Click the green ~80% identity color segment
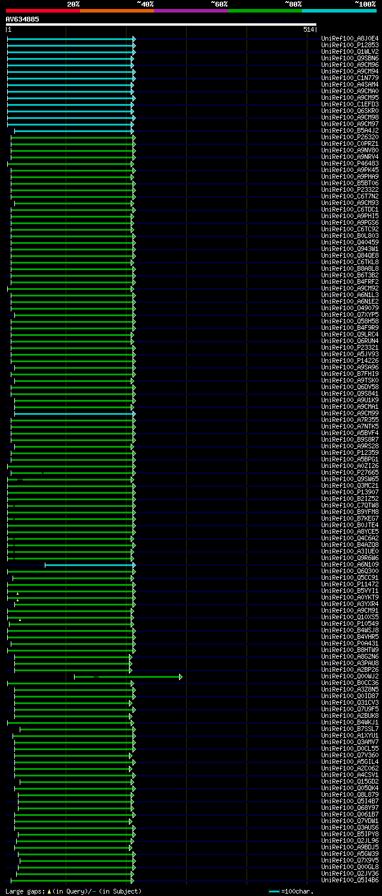The height and width of the screenshot is (896, 382). click(x=265, y=10)
